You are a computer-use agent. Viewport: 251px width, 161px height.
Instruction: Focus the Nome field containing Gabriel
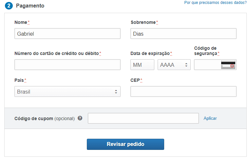[68, 34]
